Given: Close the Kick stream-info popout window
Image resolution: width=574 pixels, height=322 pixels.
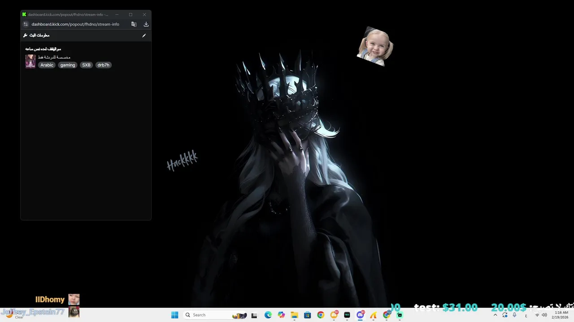Looking at the screenshot, I should click(144, 14).
